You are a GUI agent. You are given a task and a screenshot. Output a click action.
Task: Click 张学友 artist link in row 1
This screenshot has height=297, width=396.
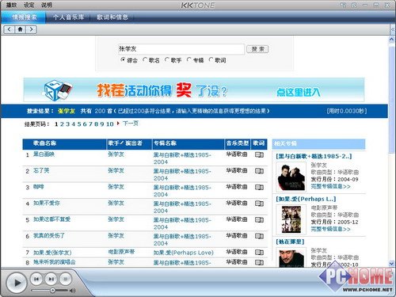(x=116, y=154)
